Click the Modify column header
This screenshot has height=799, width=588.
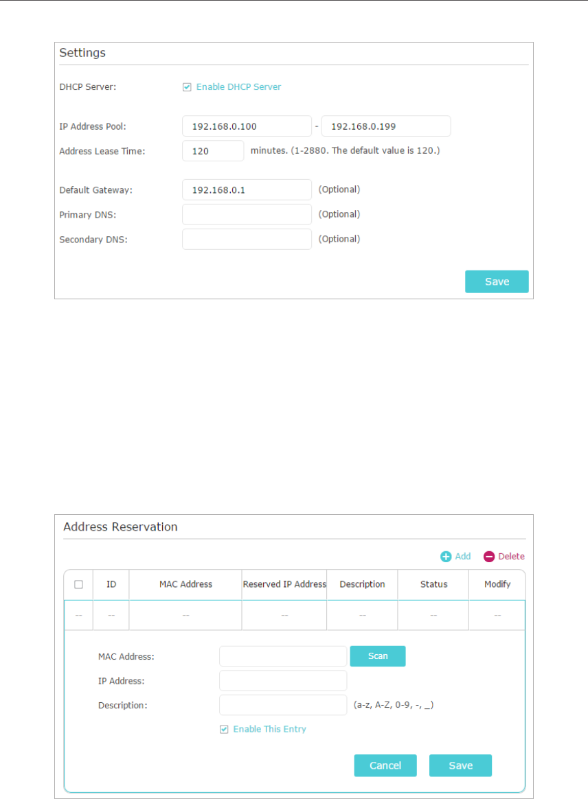pos(497,584)
